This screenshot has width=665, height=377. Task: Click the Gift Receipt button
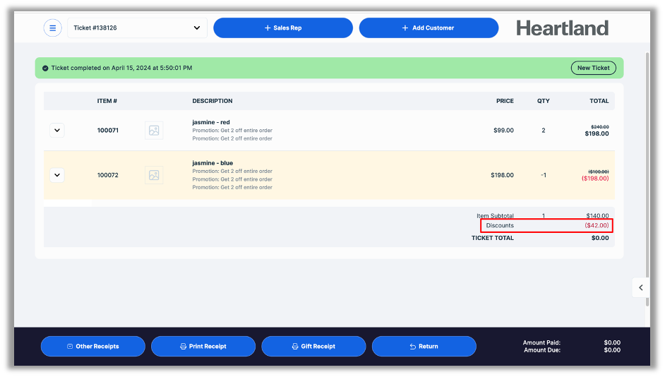coord(313,347)
